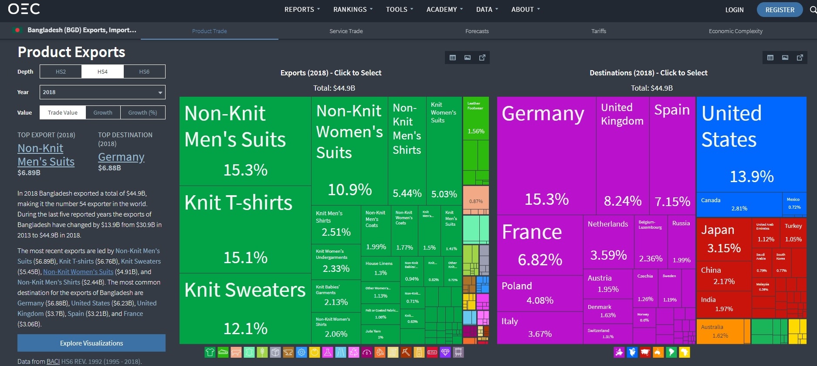Select the United States treemap tile
This screenshot has width=817, height=366.
pos(751,144)
